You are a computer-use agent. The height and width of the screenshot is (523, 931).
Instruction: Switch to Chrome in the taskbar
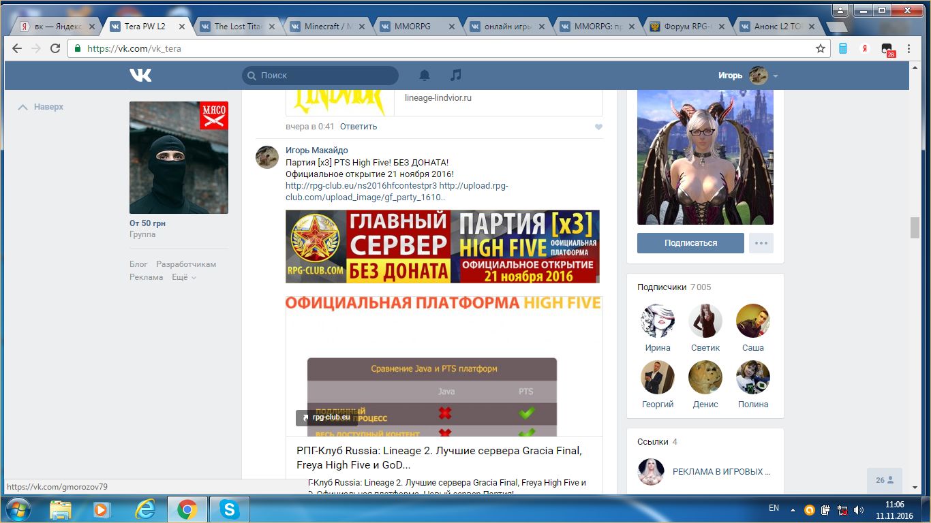tap(187, 509)
